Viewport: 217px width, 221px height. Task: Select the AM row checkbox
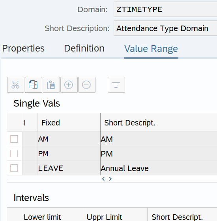(x=14, y=139)
